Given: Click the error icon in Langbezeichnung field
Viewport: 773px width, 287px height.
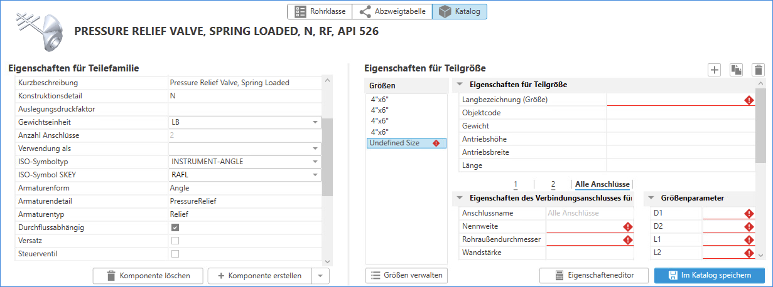Looking at the screenshot, I should (749, 100).
